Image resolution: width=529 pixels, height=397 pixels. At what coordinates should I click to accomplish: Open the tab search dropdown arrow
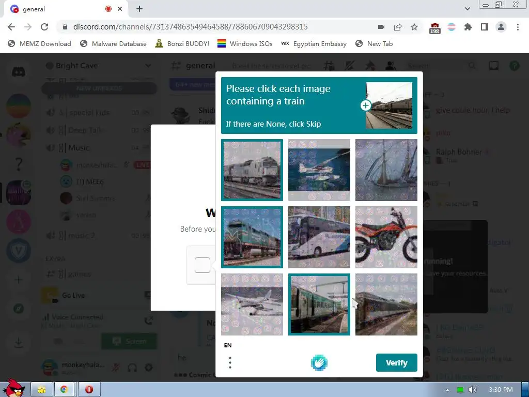pos(467,9)
